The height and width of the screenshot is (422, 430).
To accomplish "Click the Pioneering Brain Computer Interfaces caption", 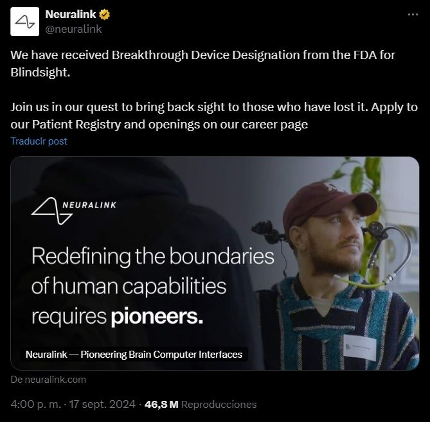I will point(134,354).
